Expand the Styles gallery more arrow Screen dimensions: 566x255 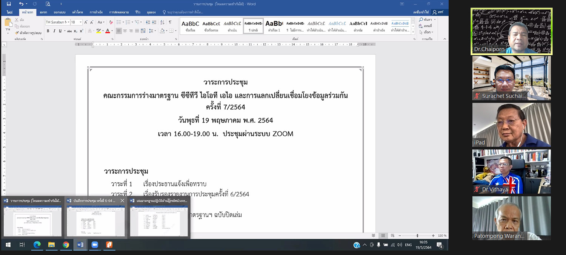pos(413,31)
